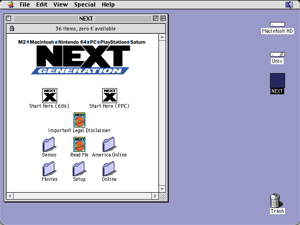300x225 pixels.
Task: Select the Online folder
Action: (x=109, y=169)
